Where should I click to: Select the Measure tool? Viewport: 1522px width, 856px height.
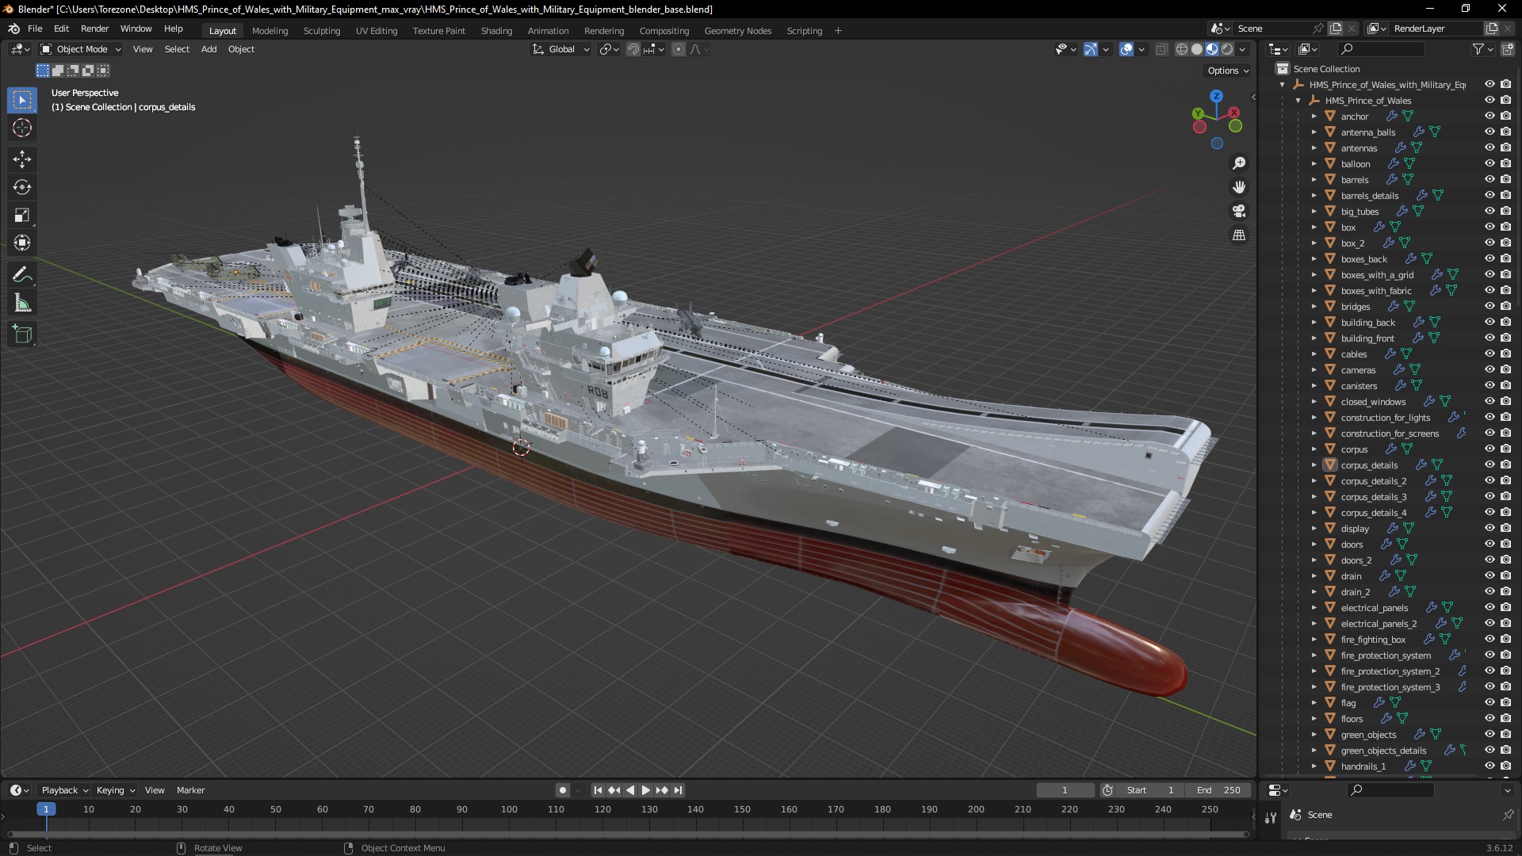(22, 303)
